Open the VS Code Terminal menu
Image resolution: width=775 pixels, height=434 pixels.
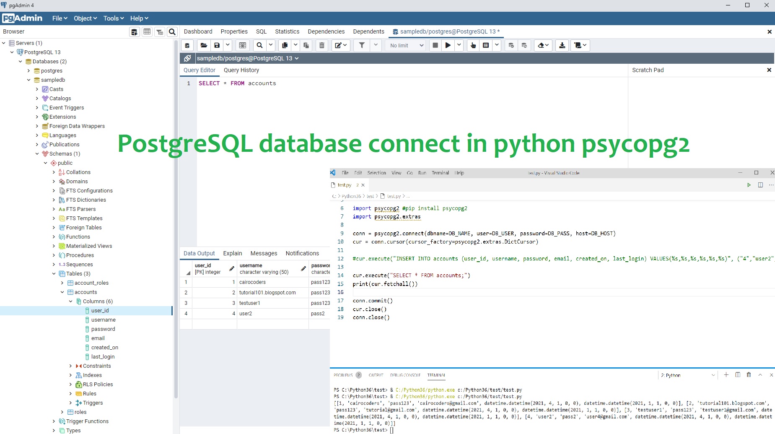pos(440,173)
